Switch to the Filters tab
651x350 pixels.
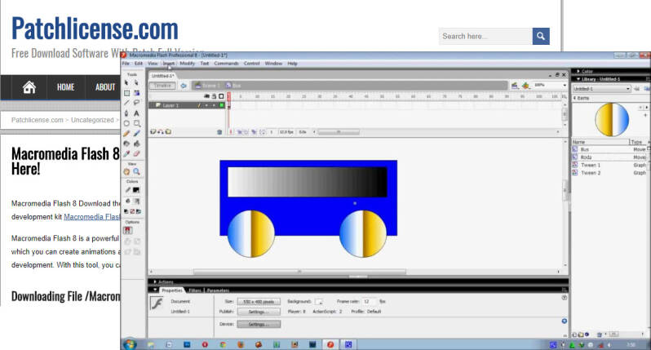coord(195,290)
